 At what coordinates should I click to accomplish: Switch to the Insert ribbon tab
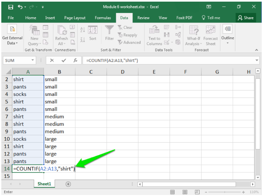click(x=50, y=18)
